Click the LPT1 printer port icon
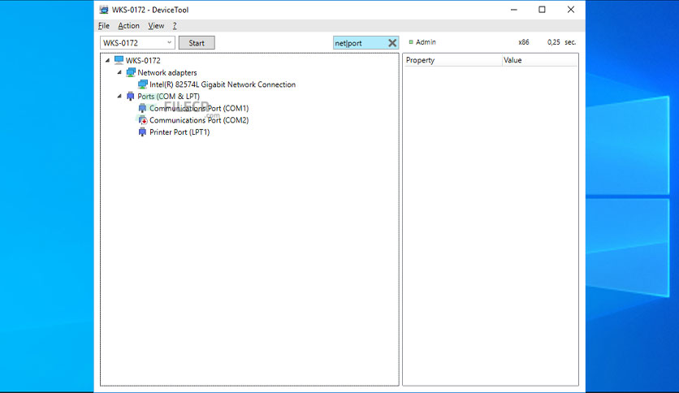The image size is (679, 393). [142, 132]
